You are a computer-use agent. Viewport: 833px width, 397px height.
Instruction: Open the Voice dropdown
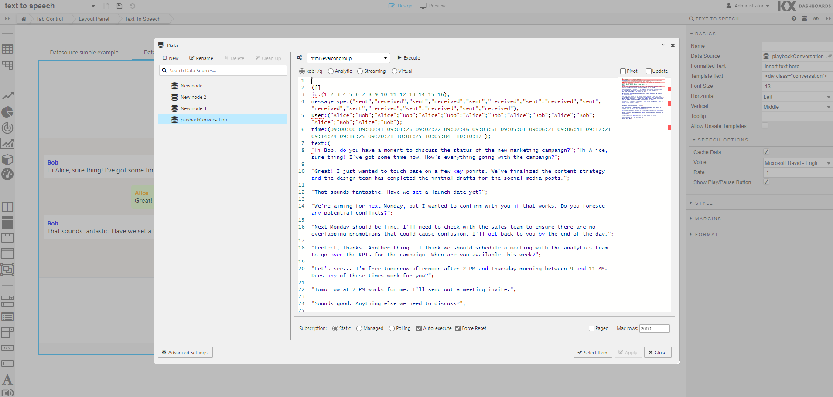[x=796, y=163]
